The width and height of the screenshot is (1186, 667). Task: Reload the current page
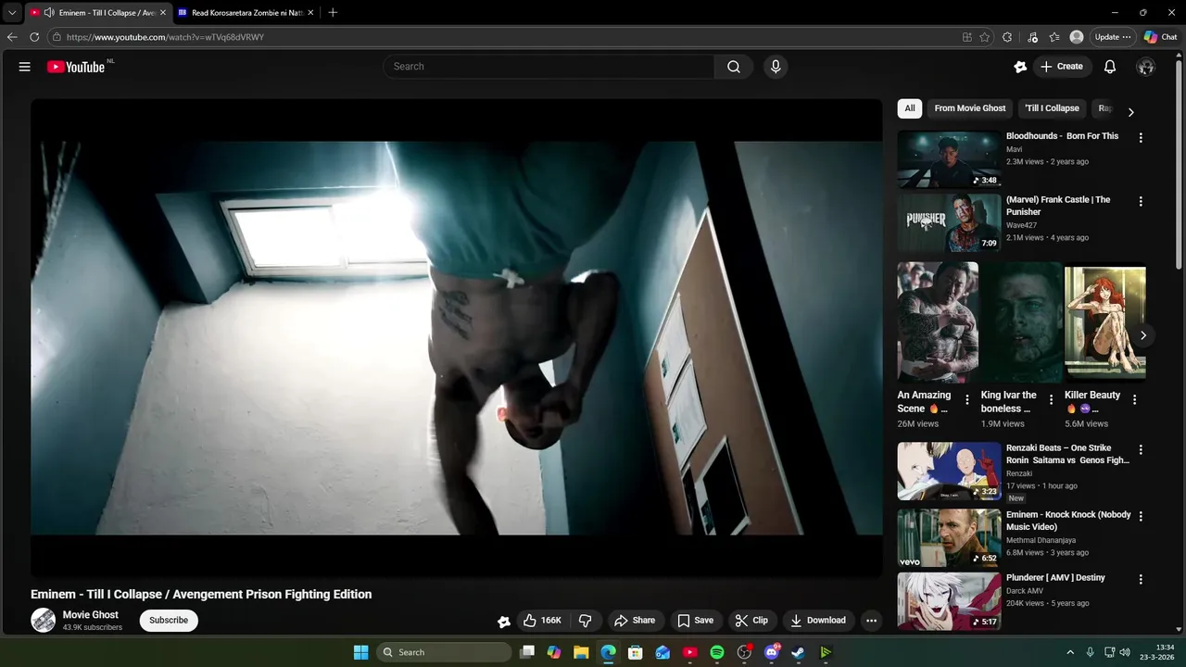pos(34,37)
